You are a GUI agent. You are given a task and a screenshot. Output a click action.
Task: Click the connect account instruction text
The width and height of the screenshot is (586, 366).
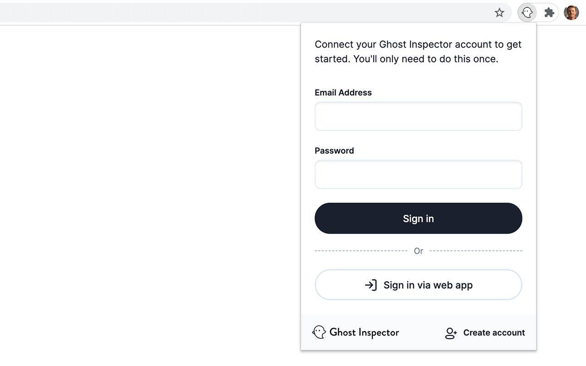point(418,51)
